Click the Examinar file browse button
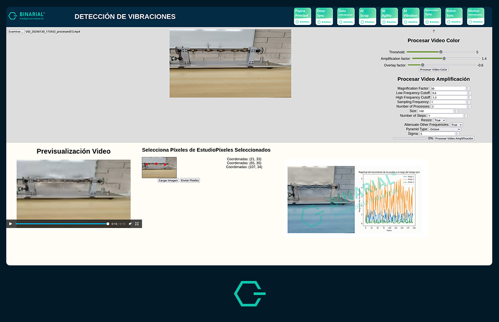This screenshot has width=499, height=322. click(16, 32)
